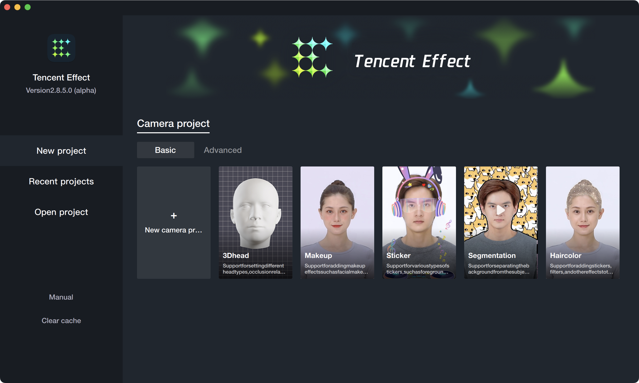Viewport: 639px width, 383px height.
Task: Open the 3Dhead template thumbnail
Action: [x=255, y=214]
